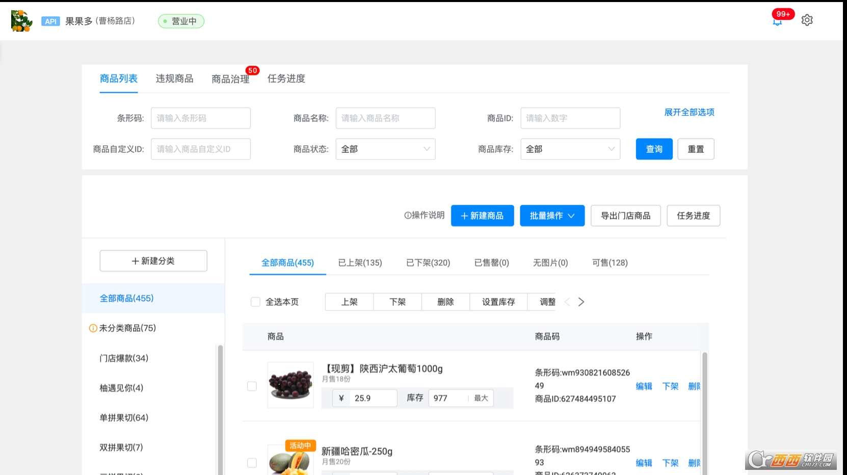Click the store logo icon
This screenshot has height=475, width=847.
point(19,20)
